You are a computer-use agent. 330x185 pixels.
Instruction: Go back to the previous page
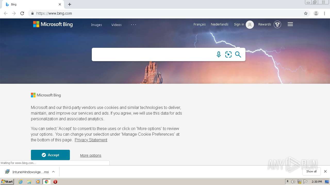[6, 13]
